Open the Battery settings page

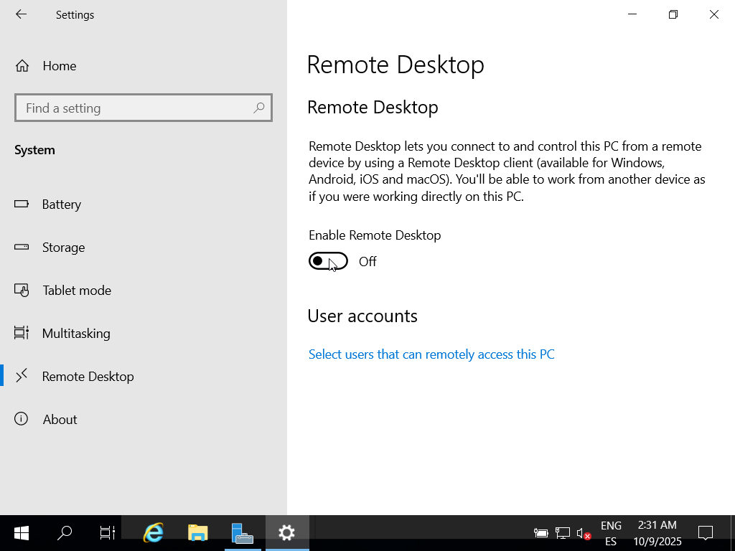point(61,204)
